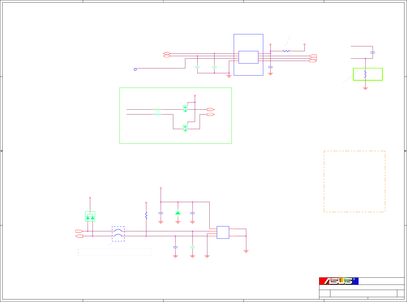The width and height of the screenshot is (407, 302).
Task: Select lower bidirectional port at top left
Action: [167, 56]
